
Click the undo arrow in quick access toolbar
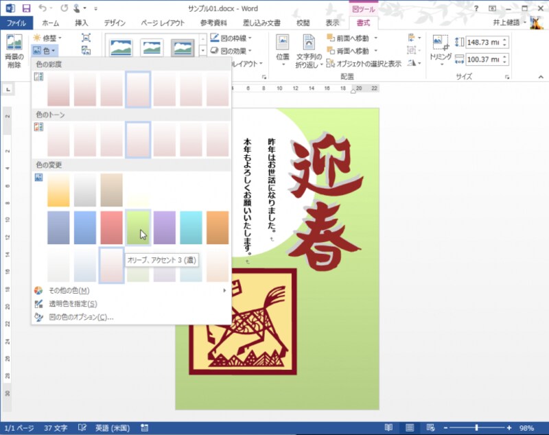click(x=43, y=9)
